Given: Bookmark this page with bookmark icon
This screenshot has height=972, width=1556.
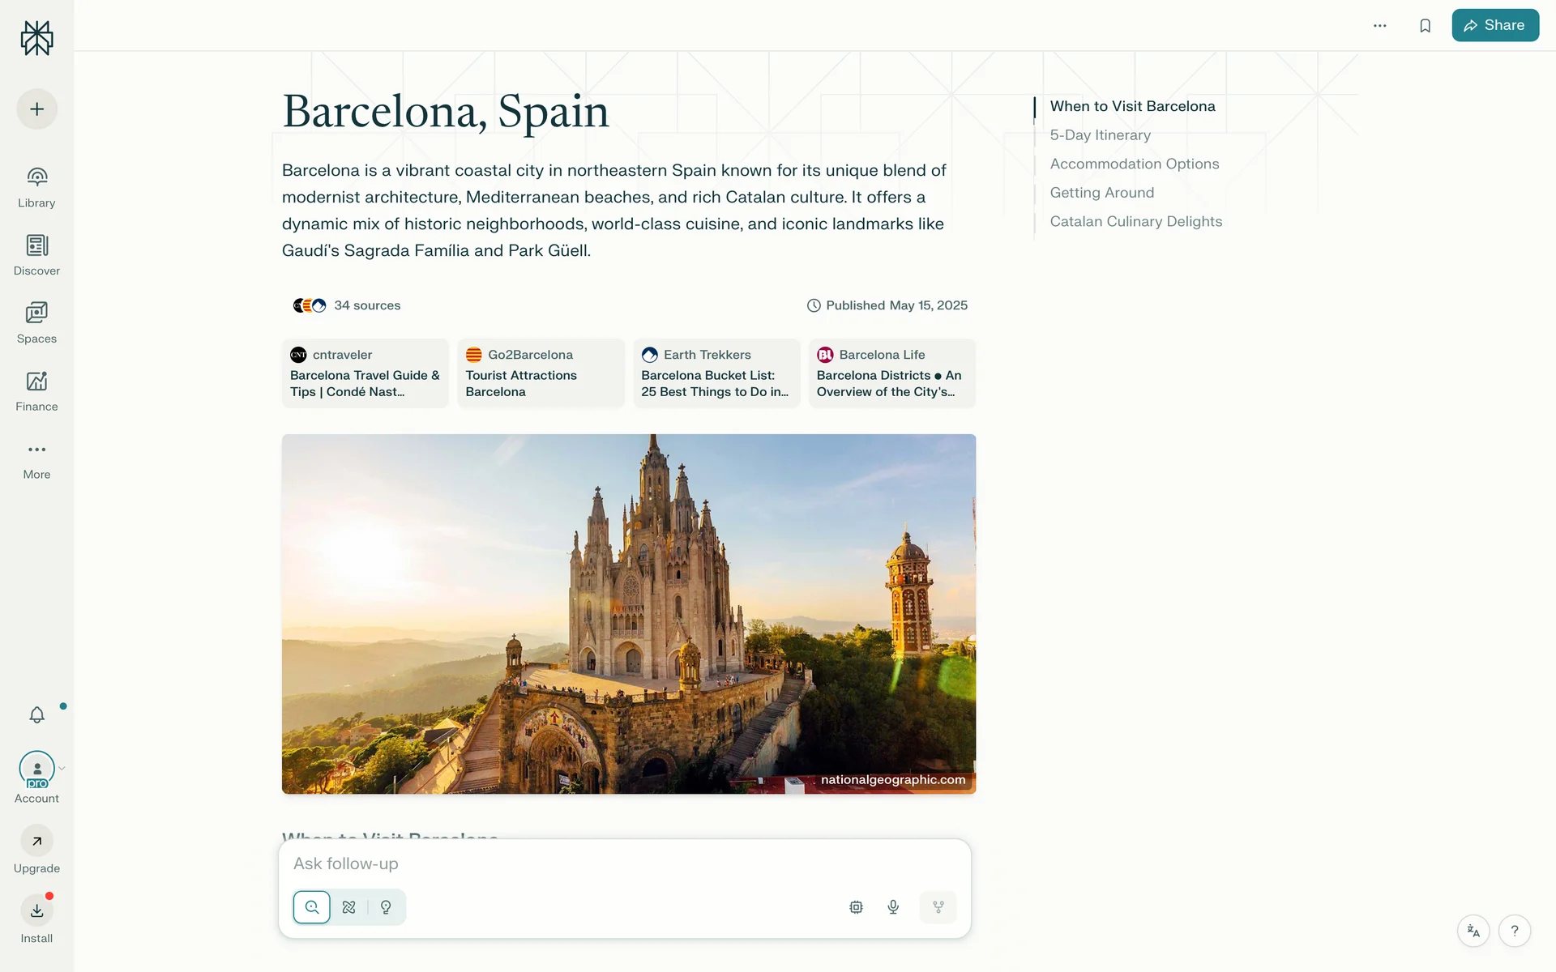Looking at the screenshot, I should point(1425,26).
